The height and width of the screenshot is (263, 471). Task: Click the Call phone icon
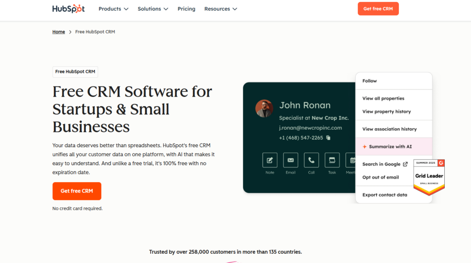311,160
